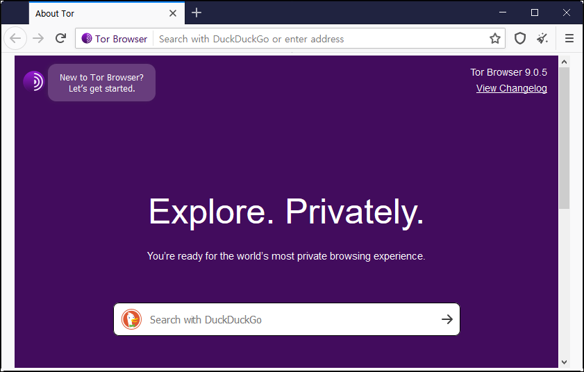Click the 'You're ready for the world's most private' text

coord(286,256)
